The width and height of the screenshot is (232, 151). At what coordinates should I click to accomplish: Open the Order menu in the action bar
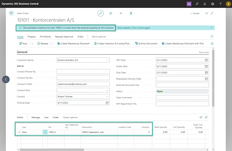80,36
